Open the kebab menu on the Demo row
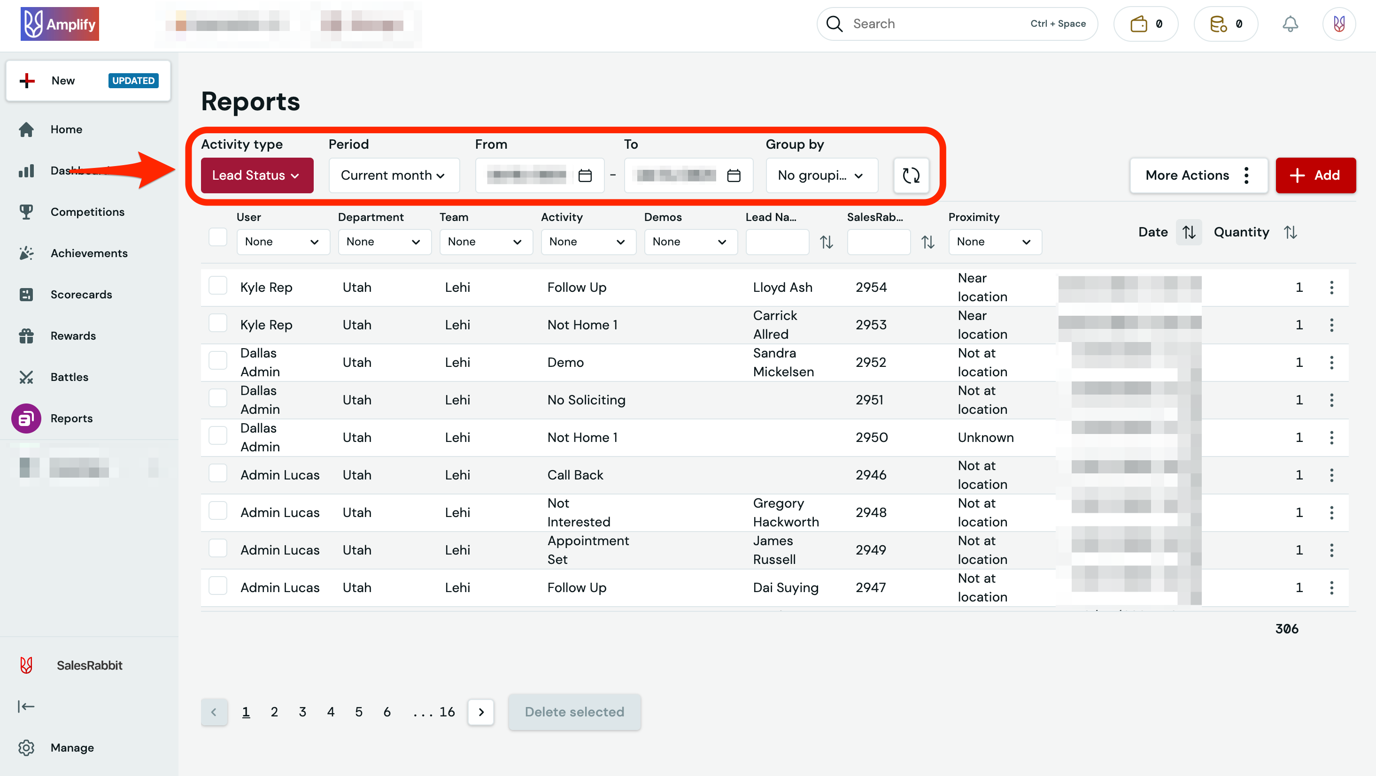Screen dimensions: 1376x776 tap(1332, 362)
